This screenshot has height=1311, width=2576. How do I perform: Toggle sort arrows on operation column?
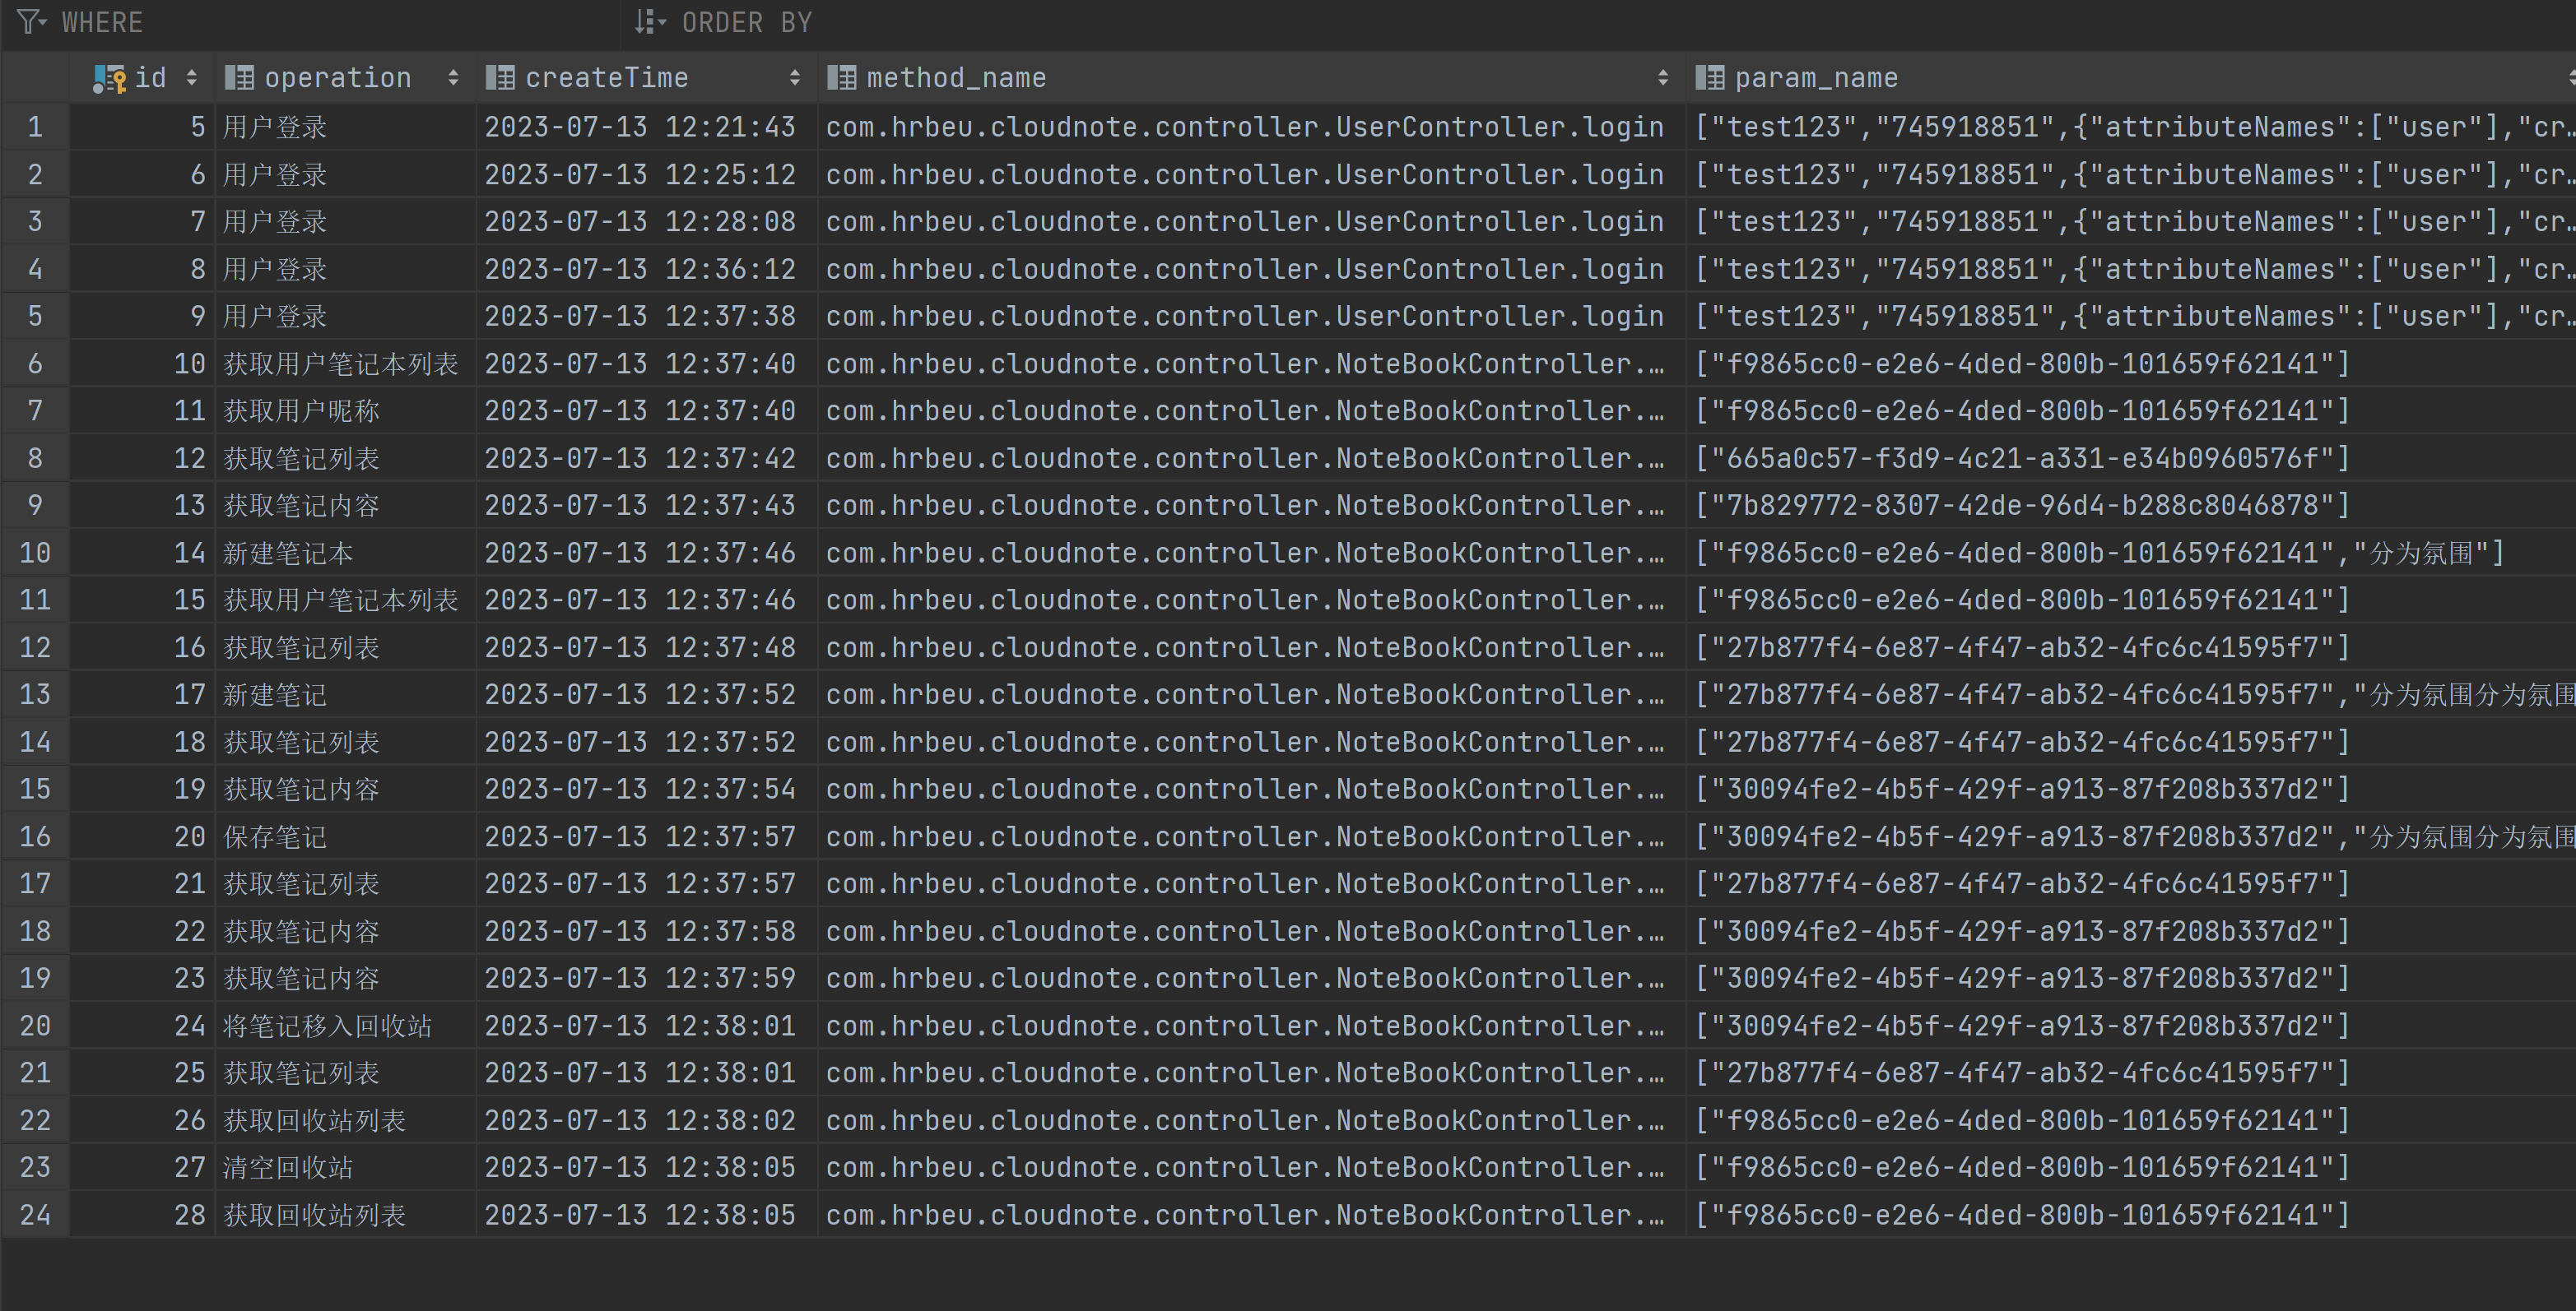click(x=453, y=78)
